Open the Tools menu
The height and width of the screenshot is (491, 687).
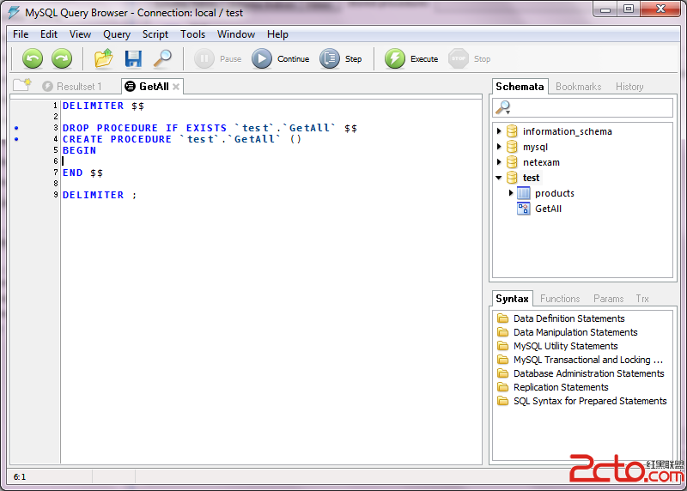click(x=192, y=34)
